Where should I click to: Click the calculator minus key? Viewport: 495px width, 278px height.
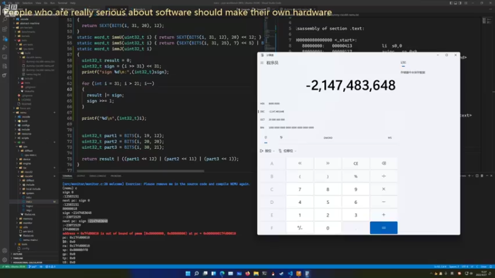click(384, 202)
